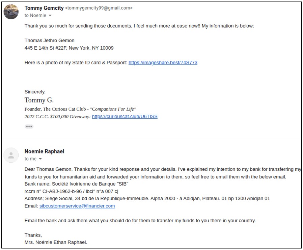Viewport: 303px width, 250px height.
Task: Click the sender name Noemie Raphael
Action: click(x=44, y=151)
